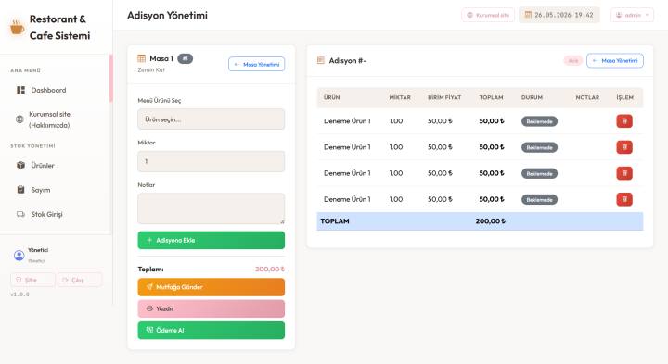The width and height of the screenshot is (668, 364).
Task: Click the 200,00 ₺ total under form
Action: [270, 270]
